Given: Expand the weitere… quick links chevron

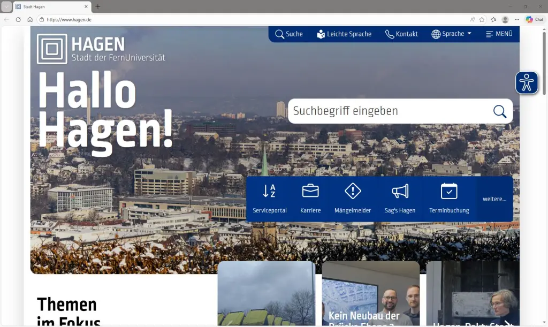Looking at the screenshot, I should [495, 199].
